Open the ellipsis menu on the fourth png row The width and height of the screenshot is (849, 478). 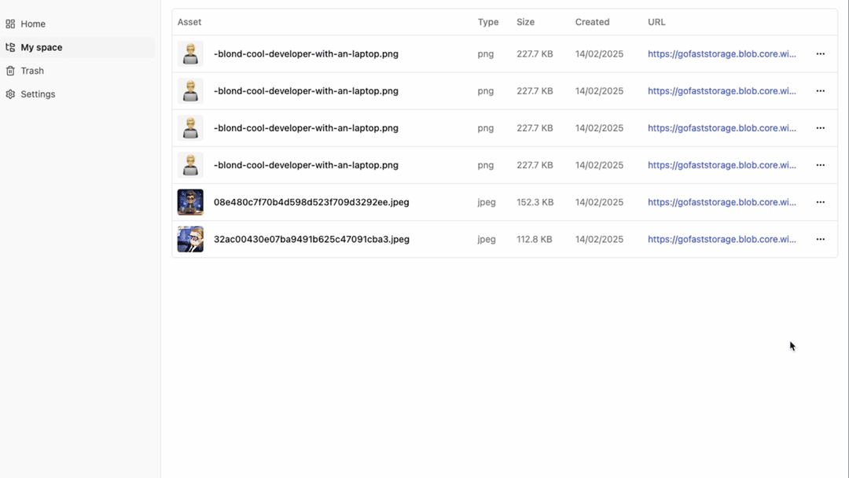820,165
